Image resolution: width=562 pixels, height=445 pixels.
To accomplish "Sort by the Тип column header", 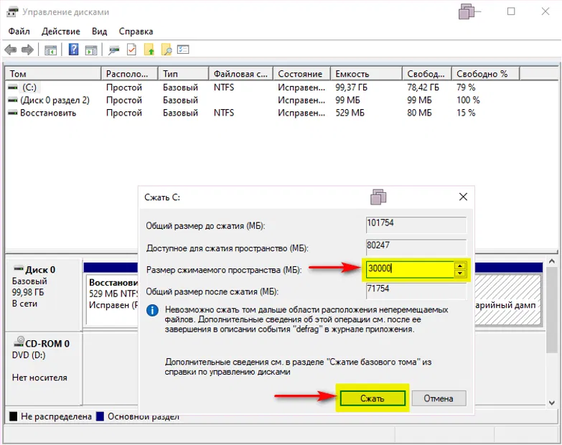I will click(184, 74).
